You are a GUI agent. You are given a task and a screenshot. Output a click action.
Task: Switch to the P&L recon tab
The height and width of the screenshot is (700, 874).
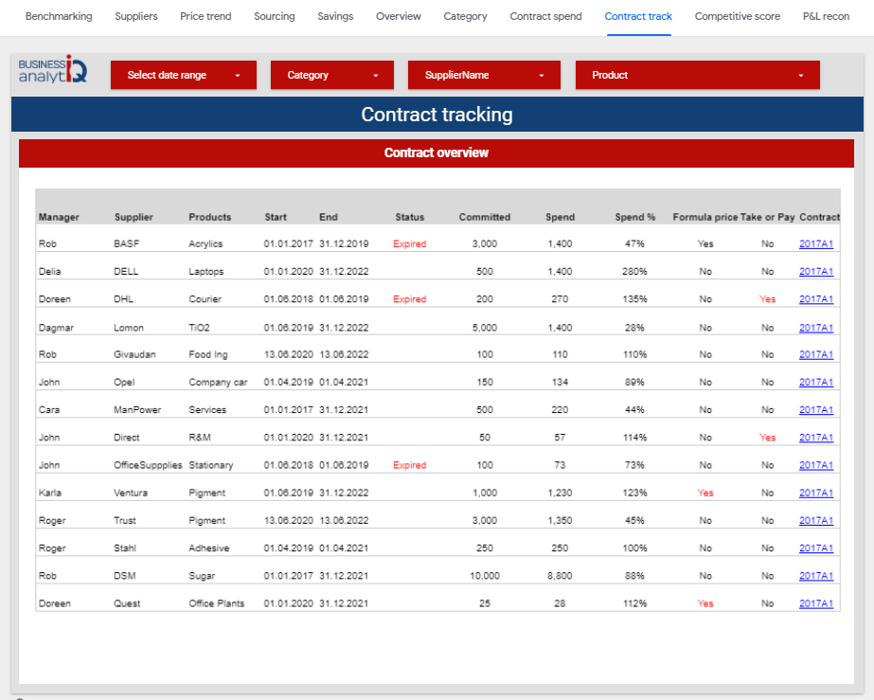[826, 16]
